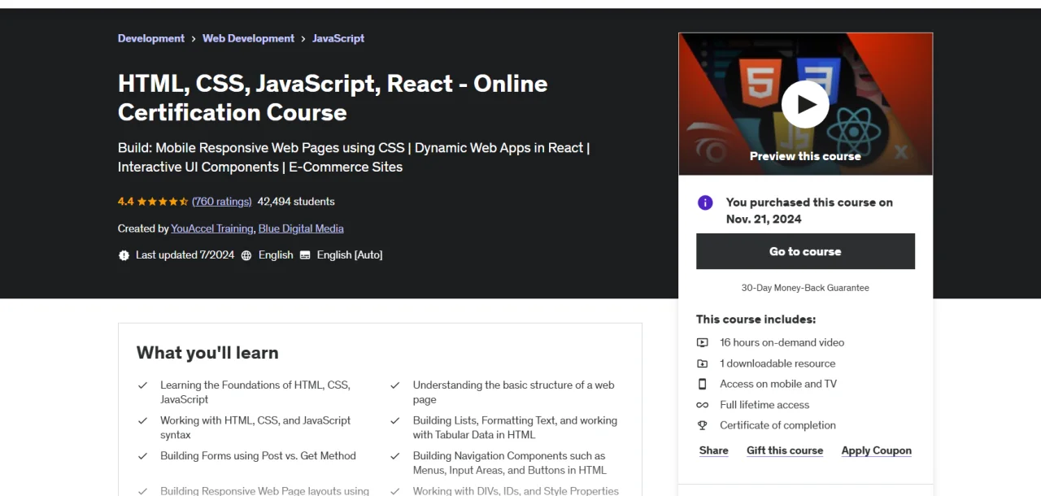The image size is (1041, 496).
Task: Click the last updated badge icon
Action: tap(124, 255)
